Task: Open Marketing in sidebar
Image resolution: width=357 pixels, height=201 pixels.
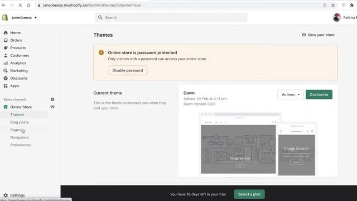Action: 19,71
